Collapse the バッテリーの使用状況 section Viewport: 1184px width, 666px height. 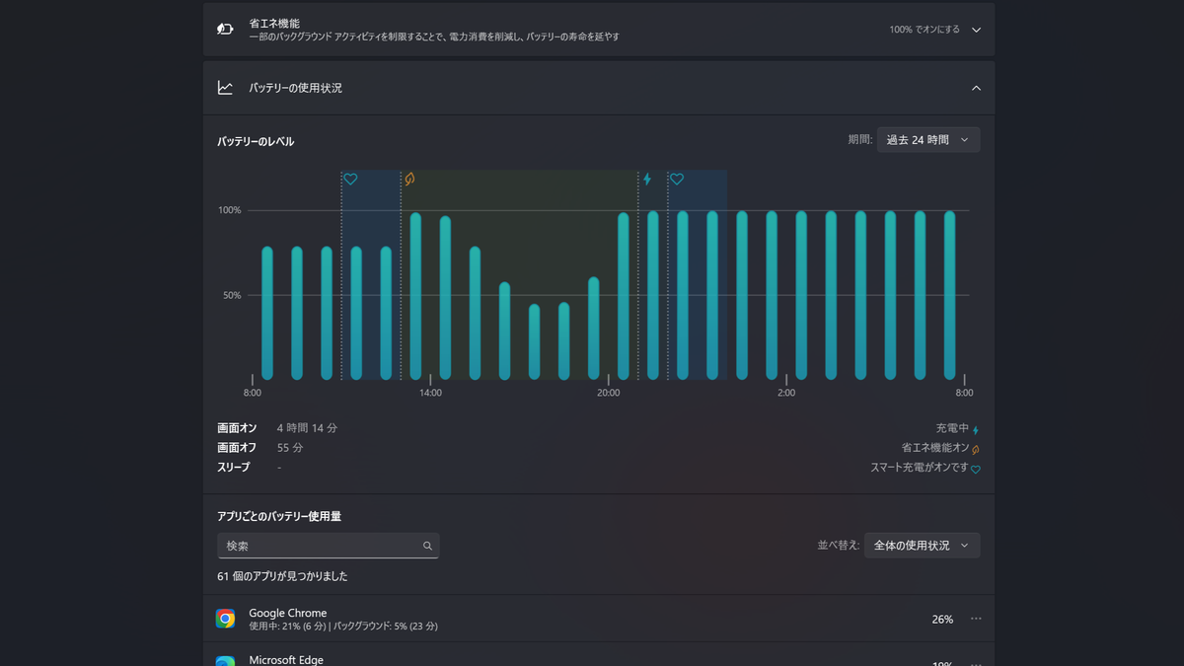[x=976, y=88]
